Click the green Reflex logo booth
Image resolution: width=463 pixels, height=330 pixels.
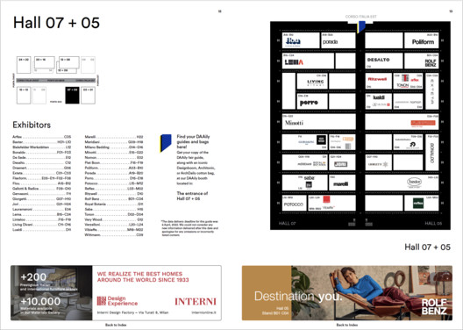[422, 203]
